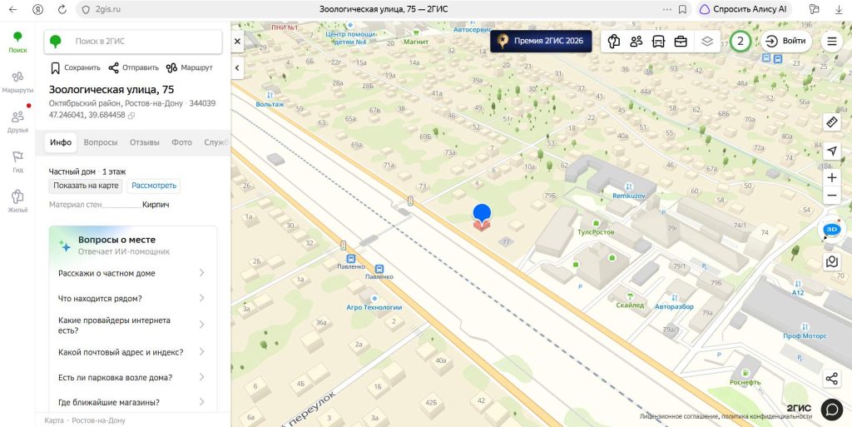852x427 pixels.
Task: Expand 'Есть ли парковка возле дома?' question
Action: tap(131, 378)
